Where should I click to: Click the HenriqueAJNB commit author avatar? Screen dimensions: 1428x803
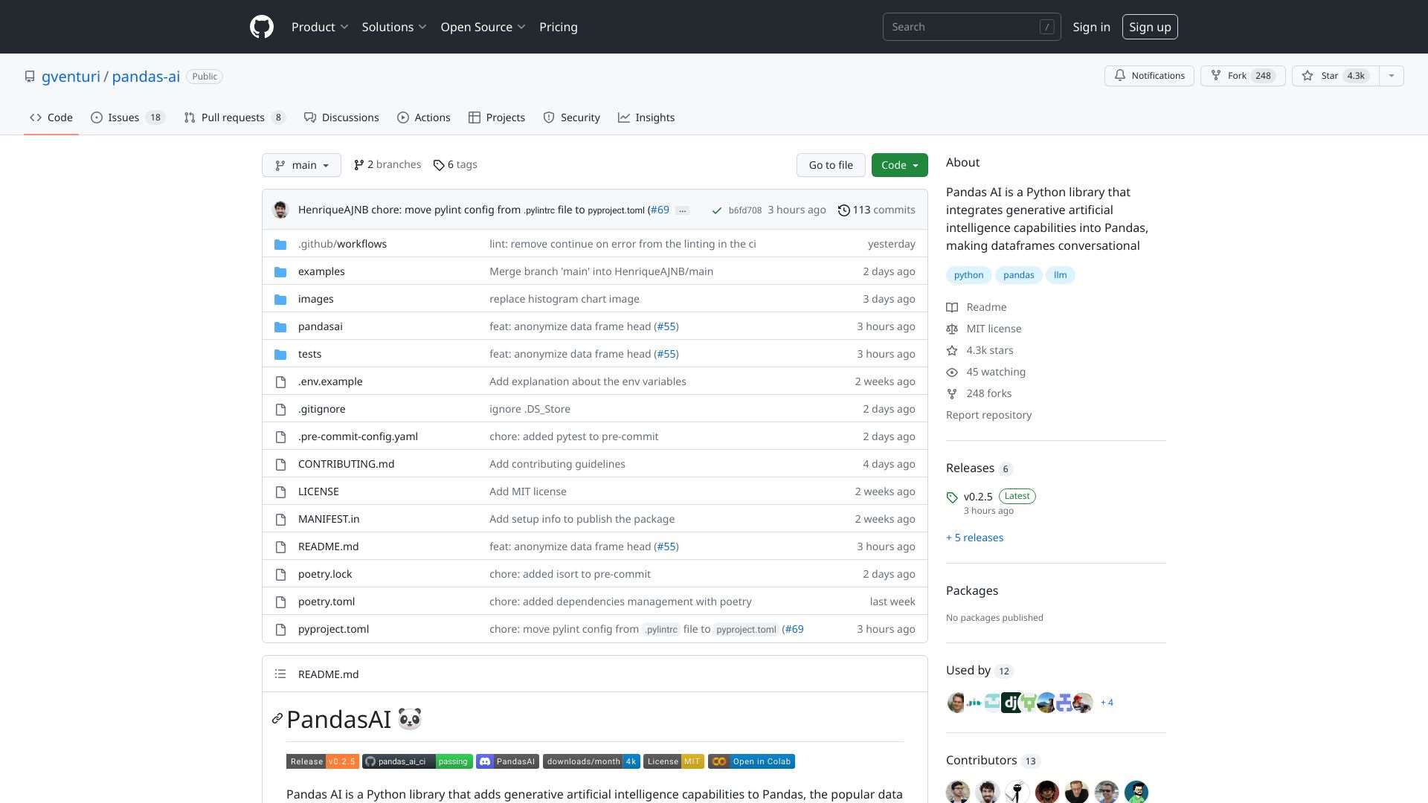click(280, 210)
